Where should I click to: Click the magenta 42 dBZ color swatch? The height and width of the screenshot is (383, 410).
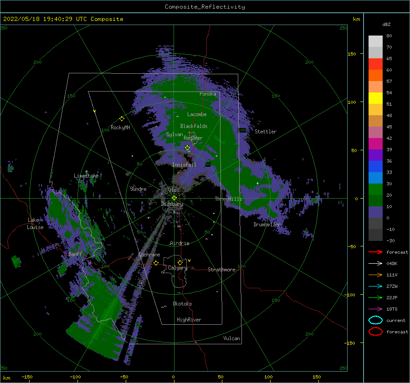point(375,143)
